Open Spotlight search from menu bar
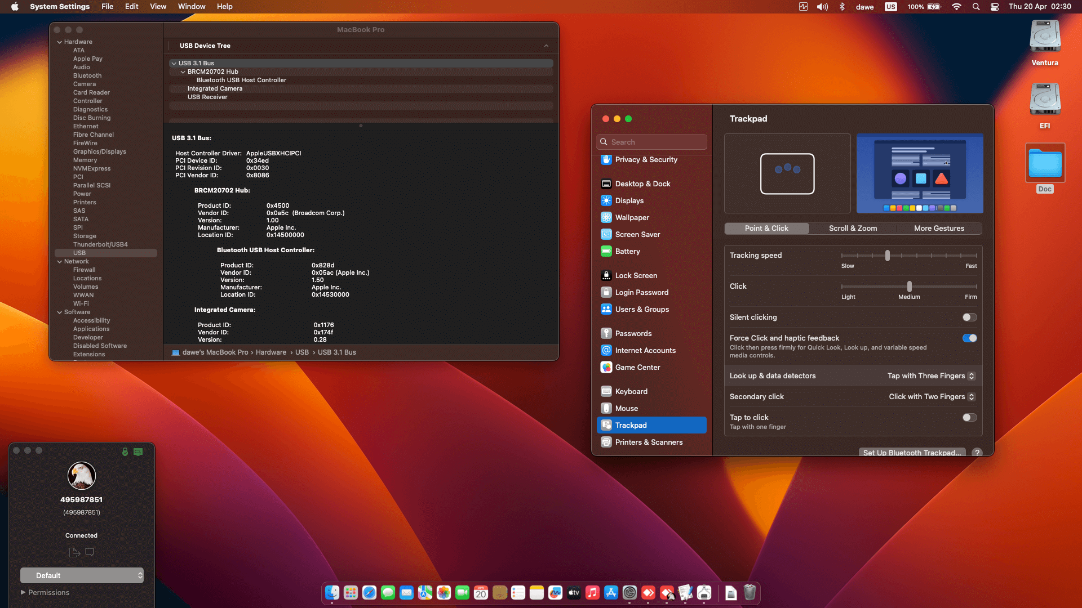 (976, 7)
